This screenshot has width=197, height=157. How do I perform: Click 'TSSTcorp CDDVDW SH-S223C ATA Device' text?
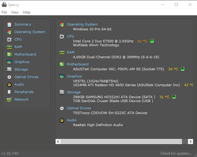coord(110,113)
